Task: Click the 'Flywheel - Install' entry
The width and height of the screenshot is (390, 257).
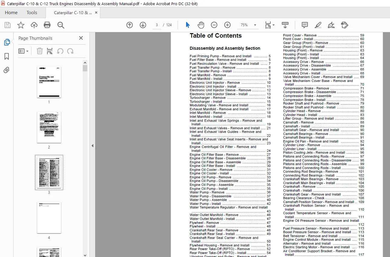Action: (230, 226)
